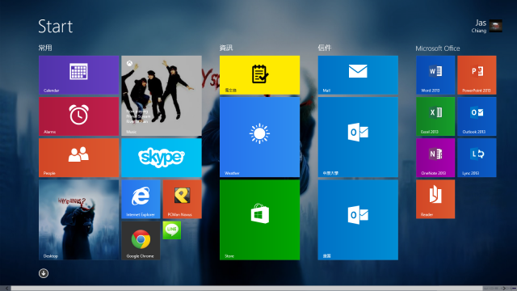Screen dimensions: 517x291
Task: Open the People tile
Action: click(79, 158)
